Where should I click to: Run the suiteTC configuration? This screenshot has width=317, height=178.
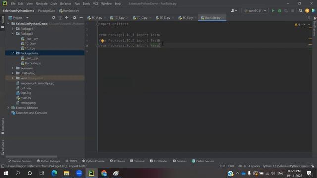(273, 11)
